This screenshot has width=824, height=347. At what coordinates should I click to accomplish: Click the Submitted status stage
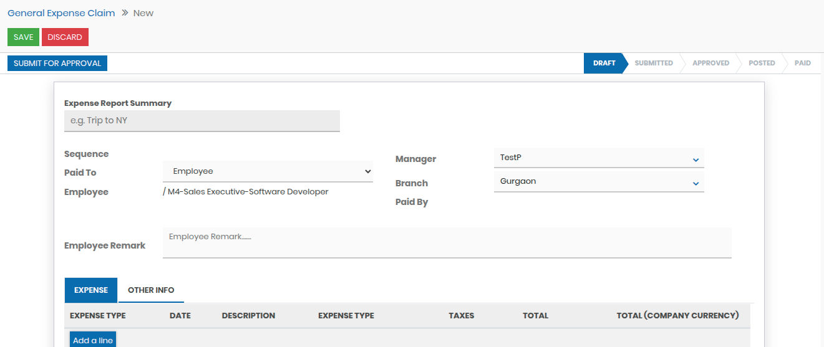[653, 64]
